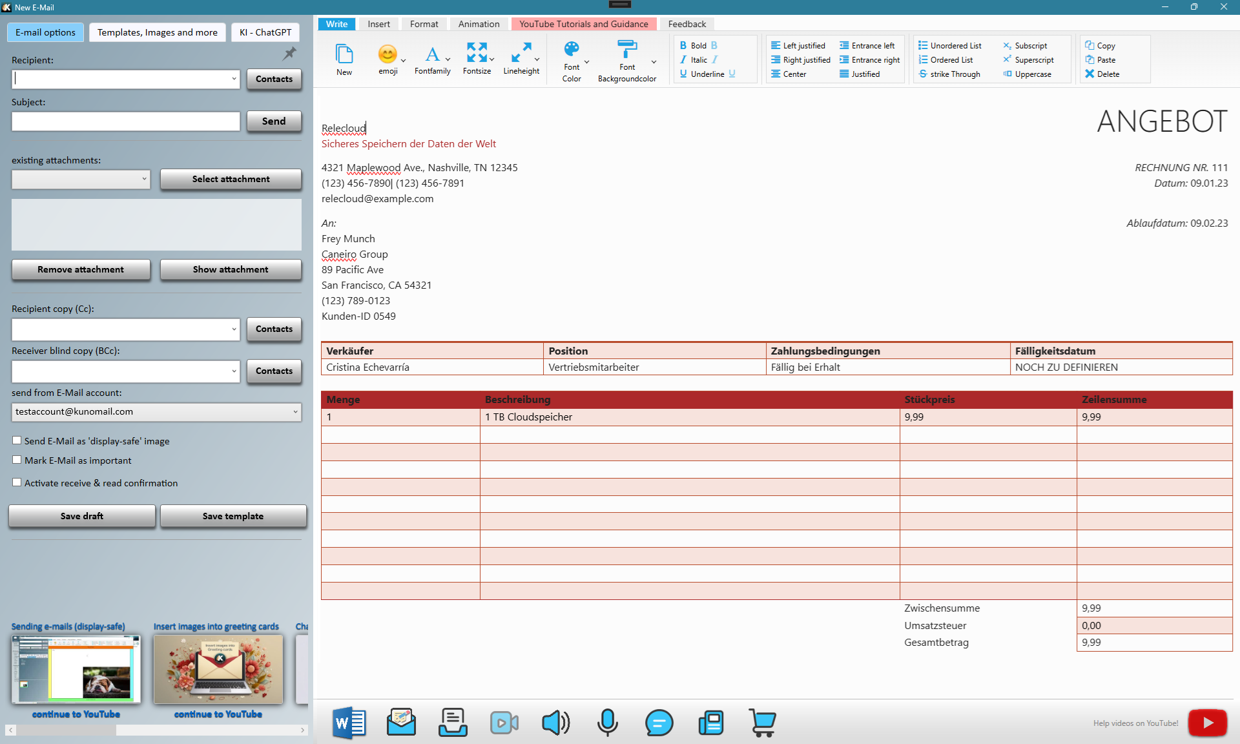Image resolution: width=1240 pixels, height=744 pixels.
Task: Click the red YouTube play button
Action: click(1207, 723)
